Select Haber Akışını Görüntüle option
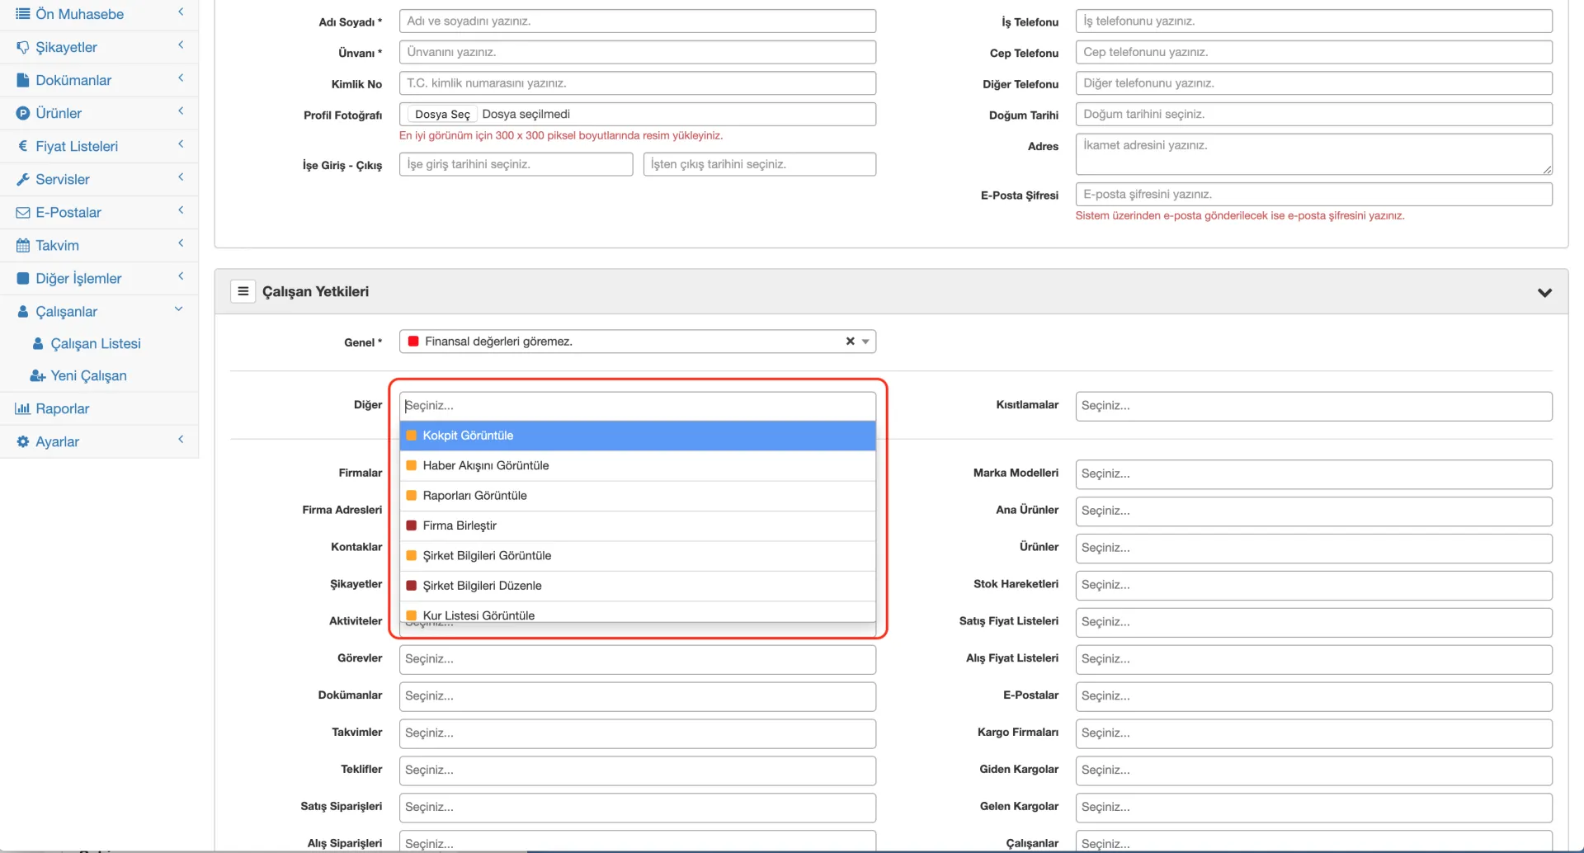This screenshot has height=853, width=1584. pyautogui.click(x=638, y=465)
